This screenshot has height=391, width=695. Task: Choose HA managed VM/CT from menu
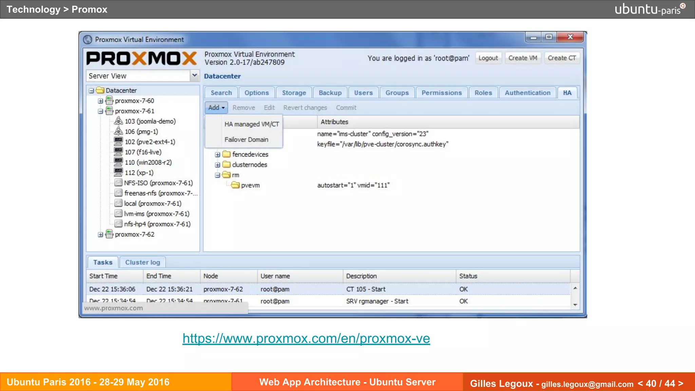pyautogui.click(x=251, y=124)
